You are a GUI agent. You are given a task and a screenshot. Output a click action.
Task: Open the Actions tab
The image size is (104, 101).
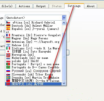tap(24, 6)
